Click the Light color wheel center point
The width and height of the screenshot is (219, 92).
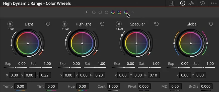(28, 43)
